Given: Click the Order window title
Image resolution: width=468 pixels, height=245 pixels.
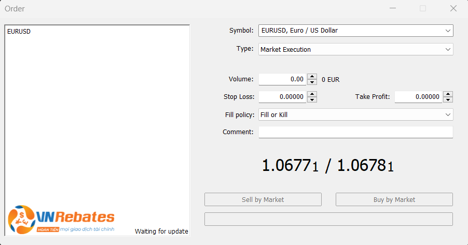Looking at the screenshot, I should (15, 9).
